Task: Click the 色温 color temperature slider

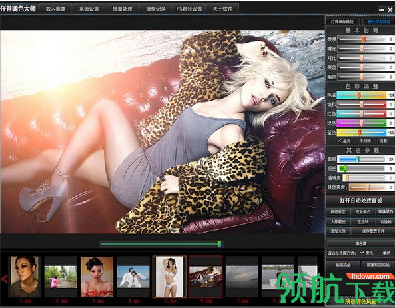Action: (x=362, y=95)
